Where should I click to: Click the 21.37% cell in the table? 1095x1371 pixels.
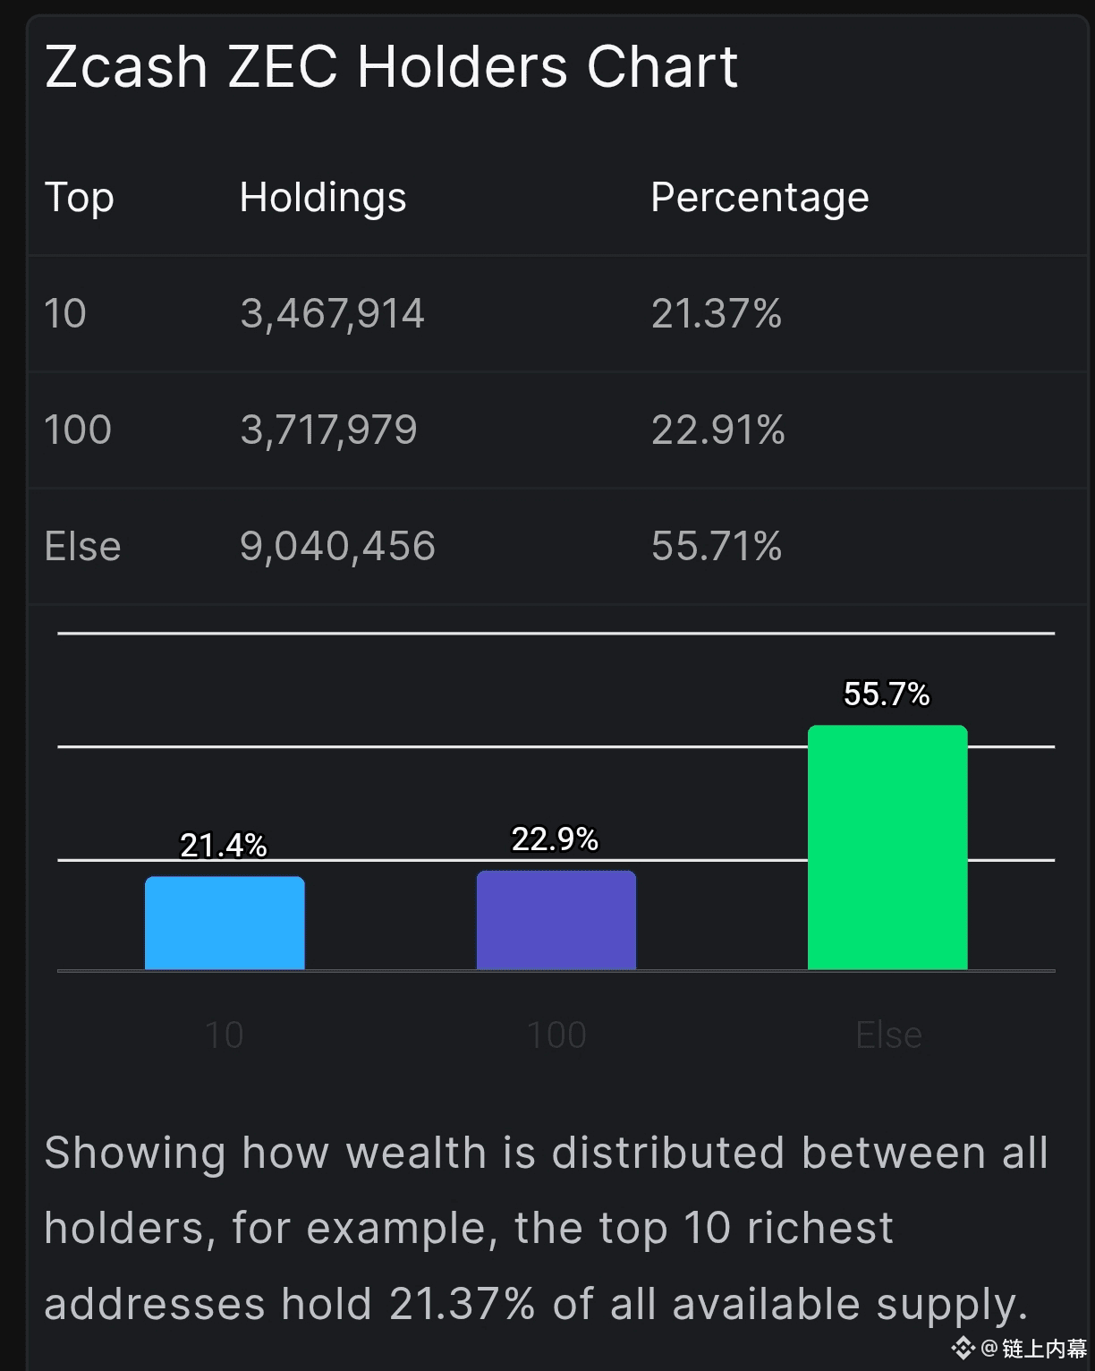(717, 313)
